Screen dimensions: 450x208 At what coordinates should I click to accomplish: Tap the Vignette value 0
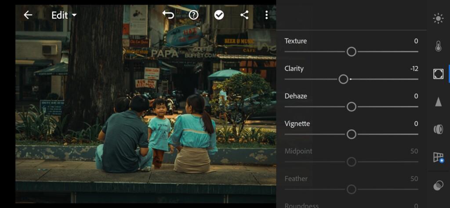click(416, 124)
